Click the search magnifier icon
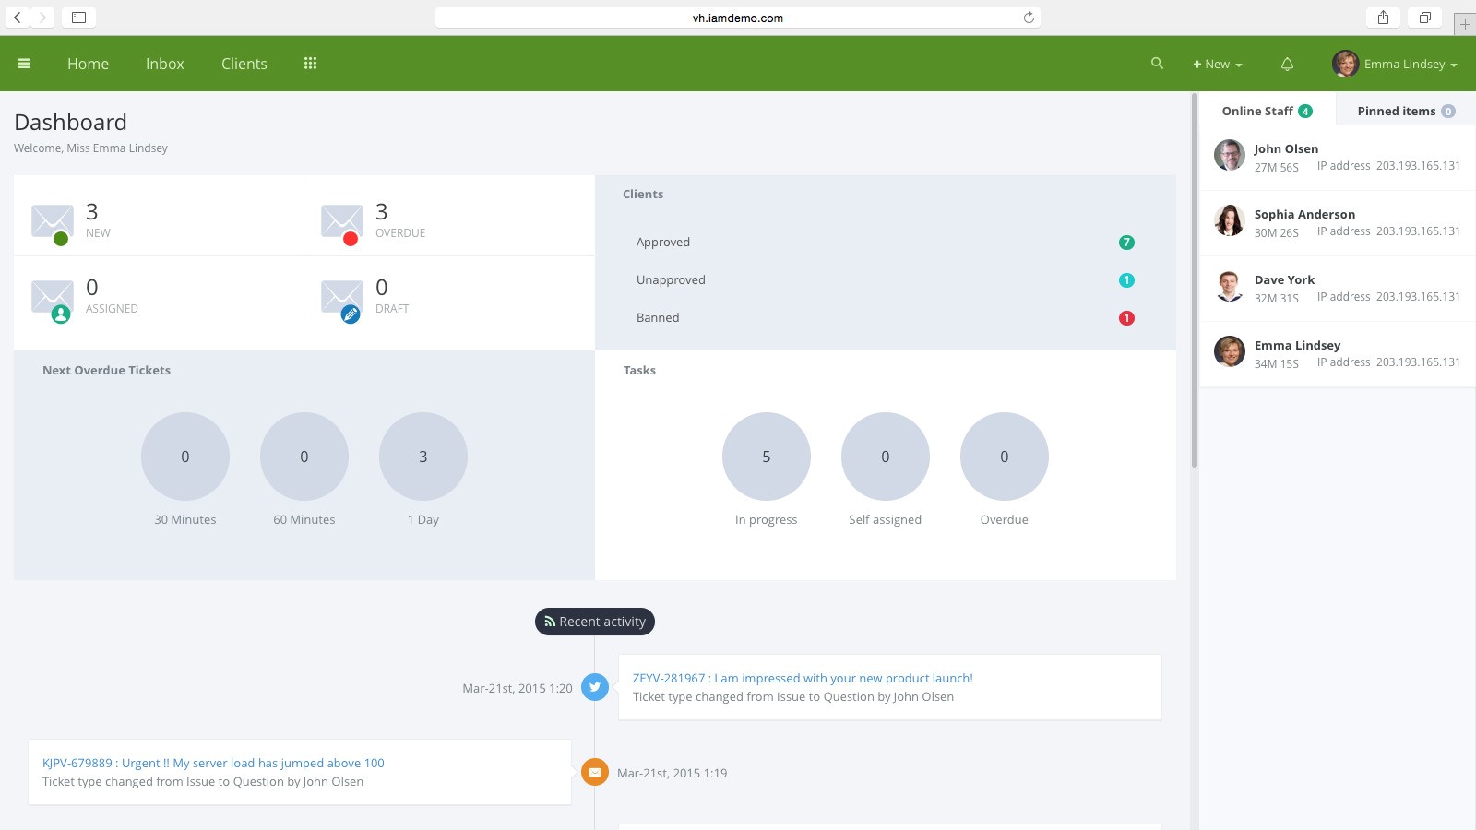 coord(1157,64)
